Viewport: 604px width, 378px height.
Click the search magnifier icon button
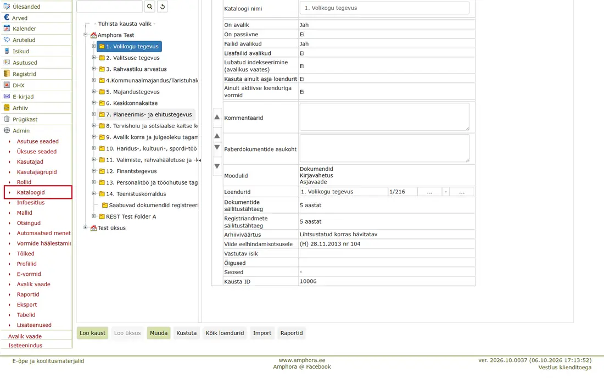coord(150,7)
